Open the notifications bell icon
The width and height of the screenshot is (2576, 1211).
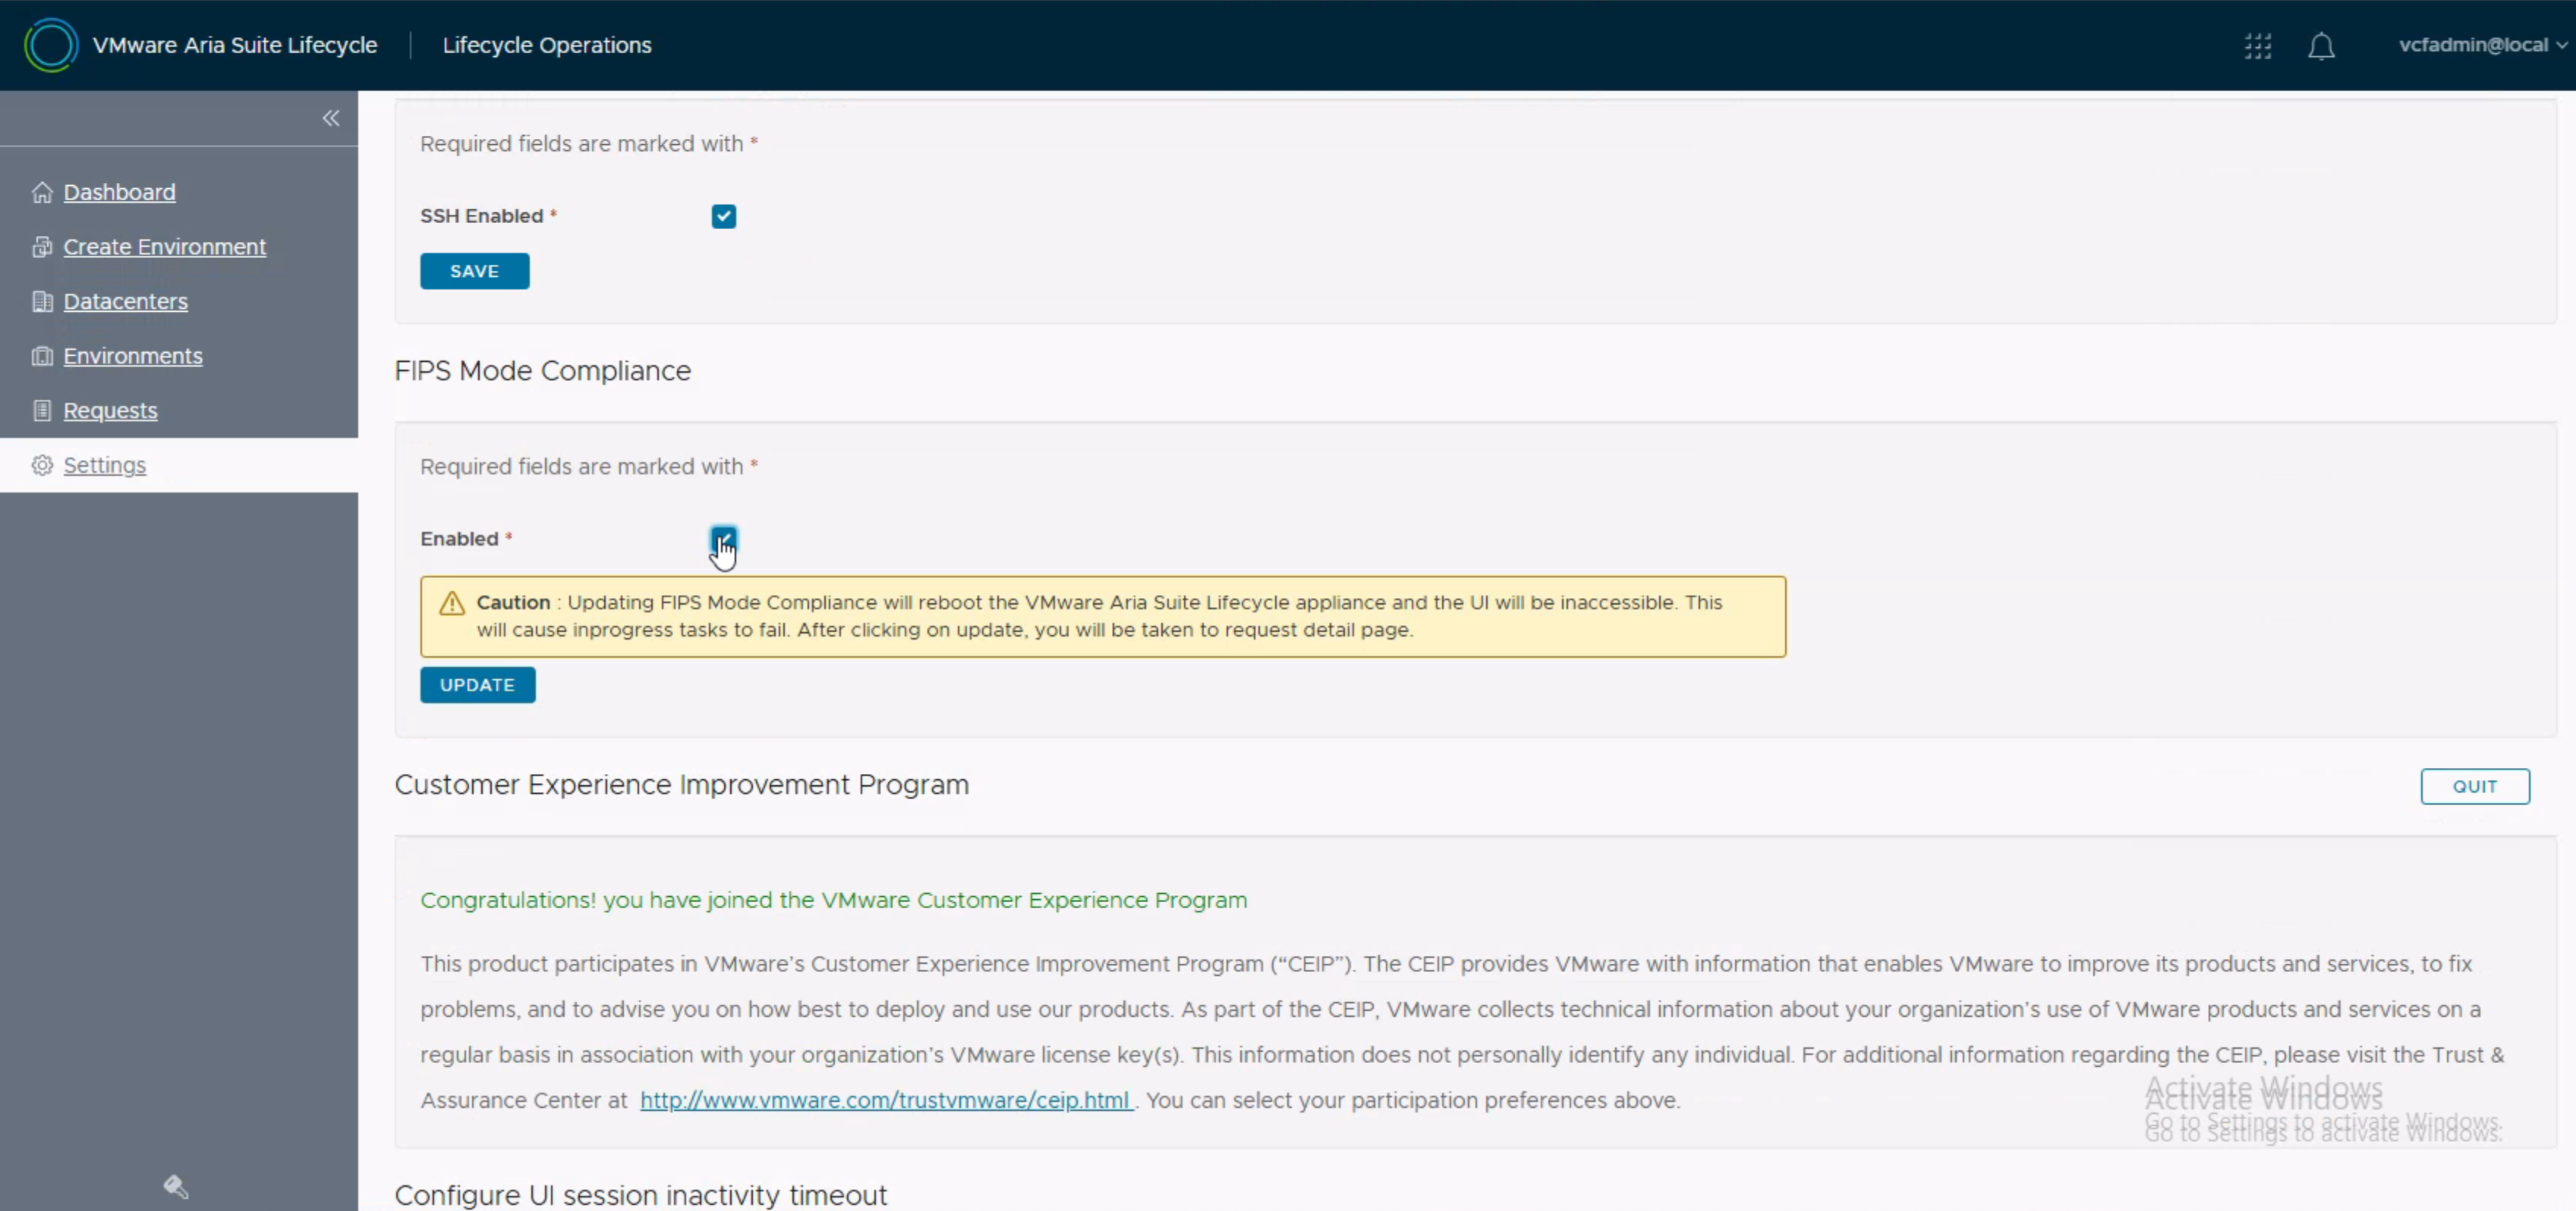[x=2320, y=46]
